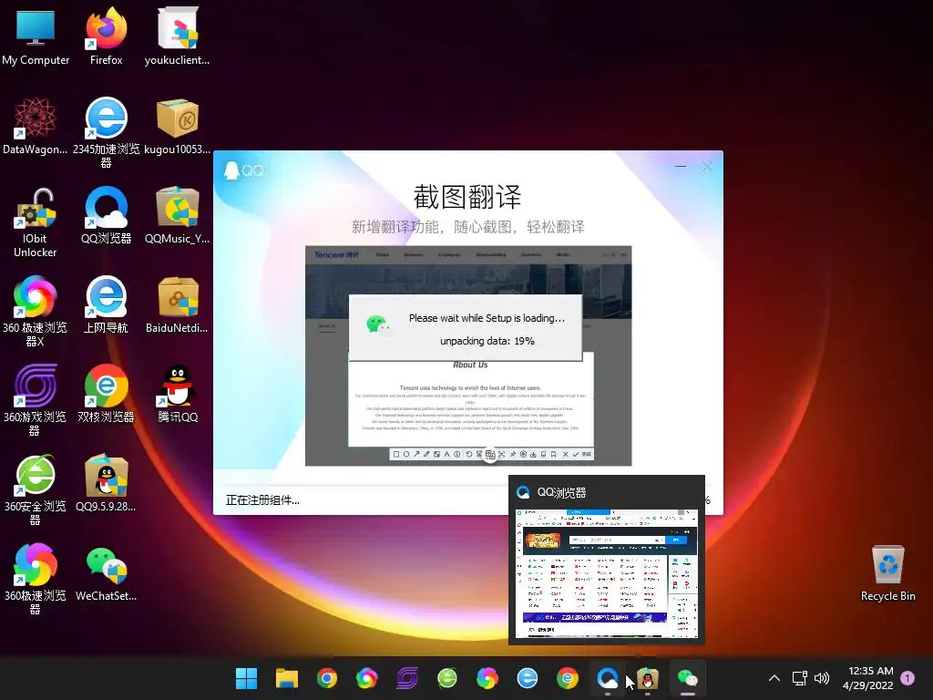Screen dimensions: 933x700
Task: Launch IObit Unlocker shortcut
Action: (x=36, y=222)
